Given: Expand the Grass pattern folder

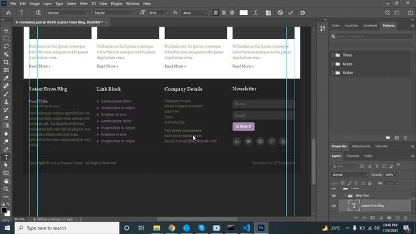Looking at the screenshot, I should click(x=333, y=64).
